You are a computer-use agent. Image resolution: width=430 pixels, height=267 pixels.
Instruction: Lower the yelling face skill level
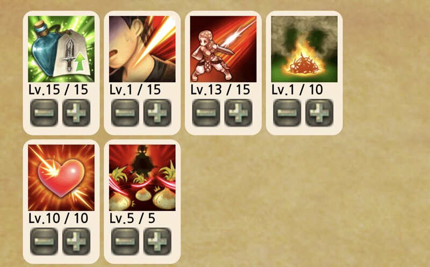click(125, 113)
